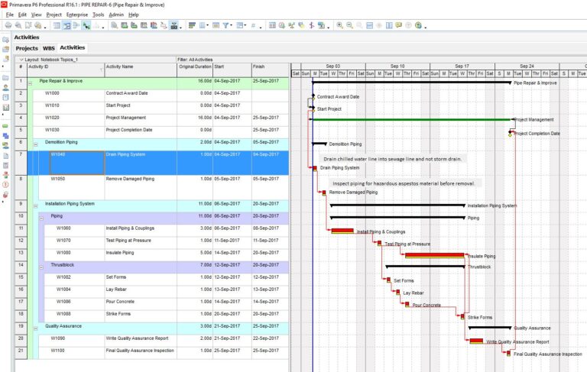Viewport: 587px width, 372px height.
Task: Open Resource Assignments in left sidebar
Action: pos(5,146)
